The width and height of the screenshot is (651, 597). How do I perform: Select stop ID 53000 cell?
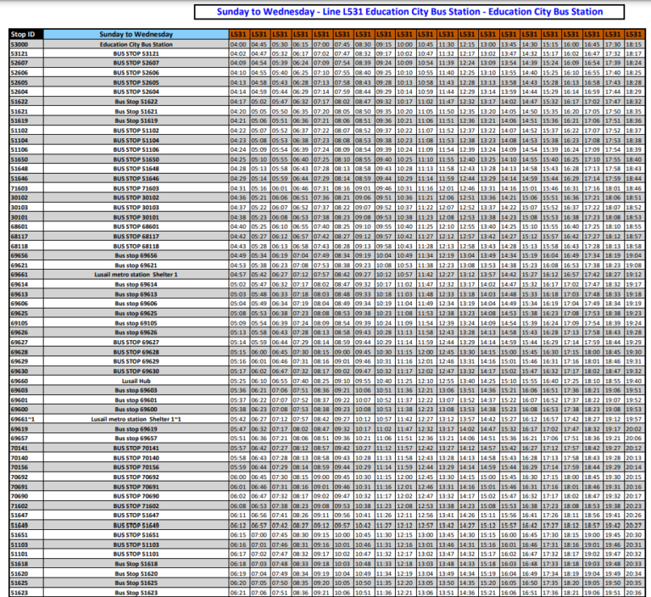coord(19,44)
